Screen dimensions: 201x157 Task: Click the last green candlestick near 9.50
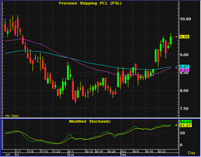click(x=170, y=40)
